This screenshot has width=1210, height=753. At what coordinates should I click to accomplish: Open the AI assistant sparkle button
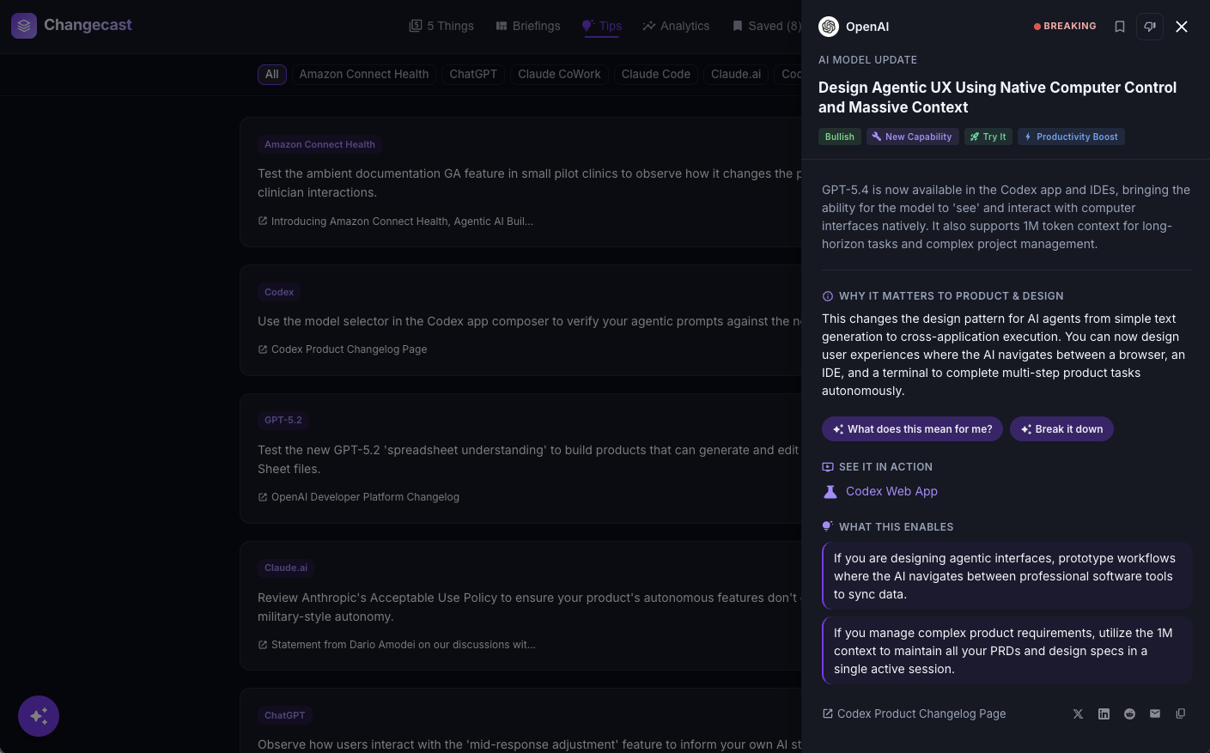[39, 715]
